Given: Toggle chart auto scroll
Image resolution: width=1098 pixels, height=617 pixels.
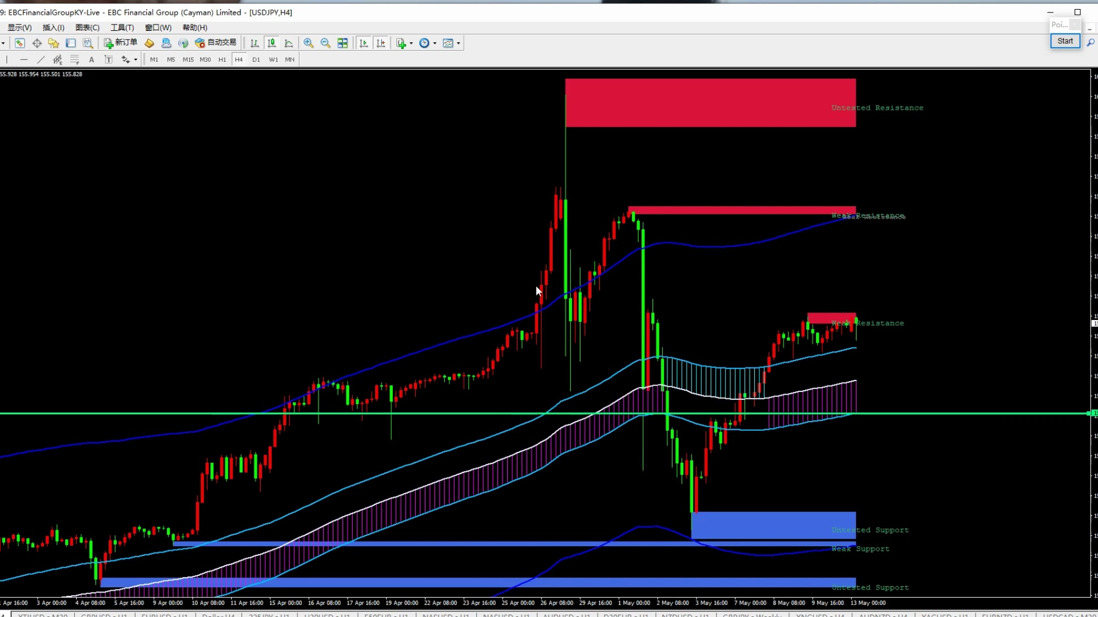Looking at the screenshot, I should pyautogui.click(x=363, y=43).
